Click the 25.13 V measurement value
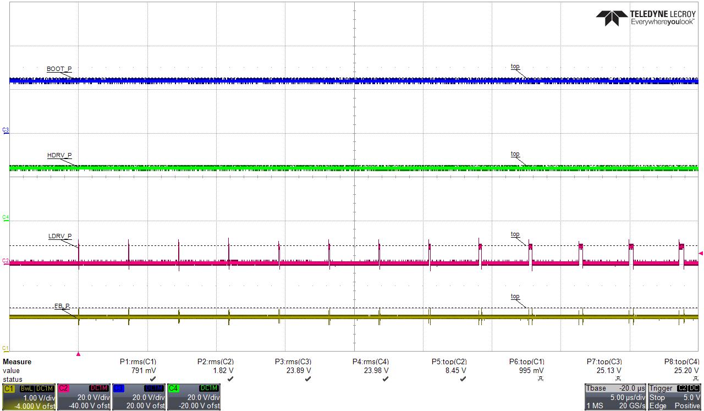 (x=609, y=370)
